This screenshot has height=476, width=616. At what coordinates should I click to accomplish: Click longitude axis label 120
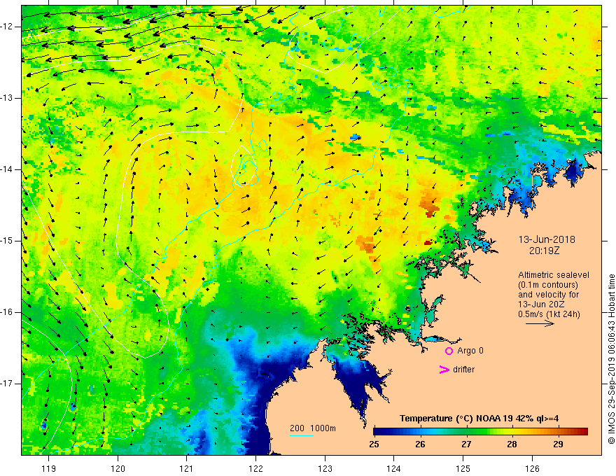click(x=118, y=468)
